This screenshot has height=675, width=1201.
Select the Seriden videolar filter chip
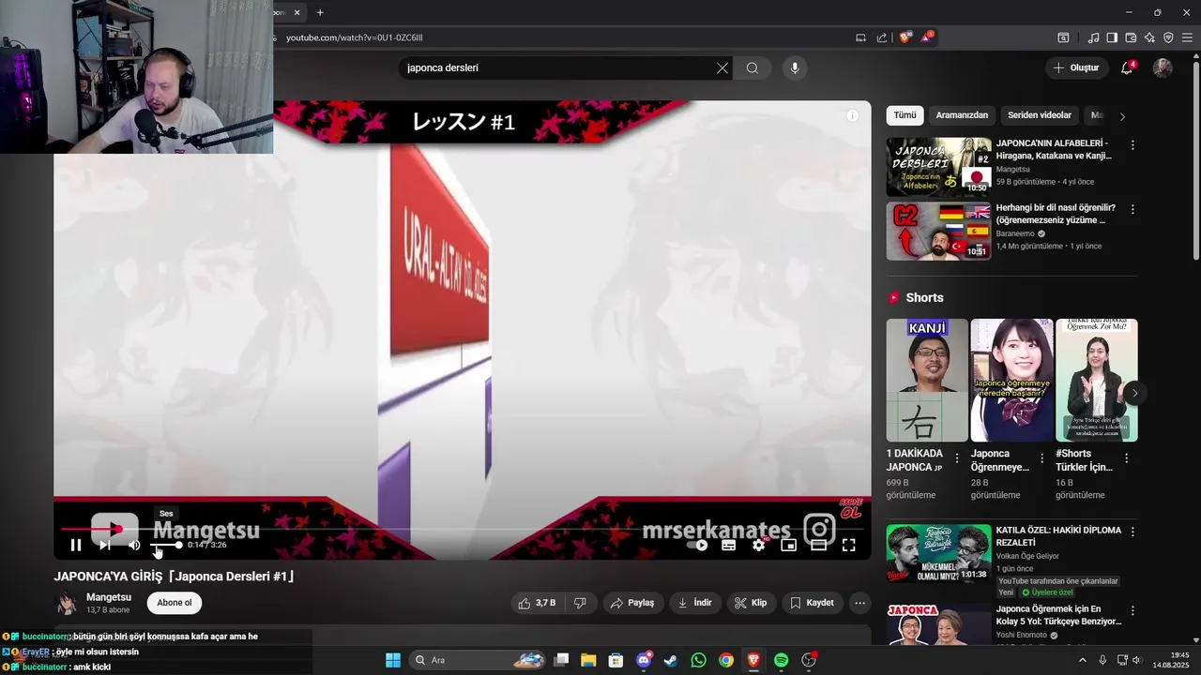(1040, 115)
